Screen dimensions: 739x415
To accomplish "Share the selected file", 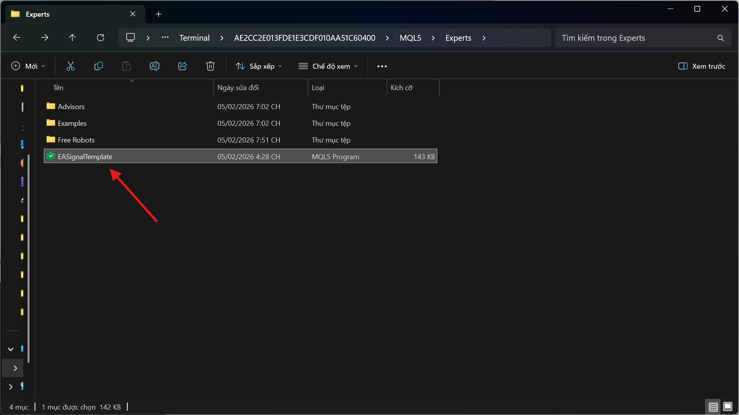I will (183, 66).
